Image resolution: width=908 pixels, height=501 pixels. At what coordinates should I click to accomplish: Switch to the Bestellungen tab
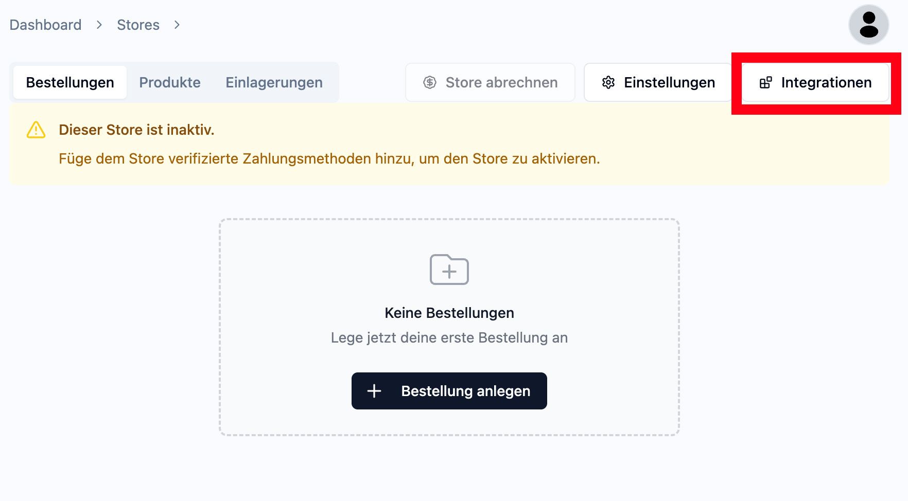pyautogui.click(x=70, y=82)
